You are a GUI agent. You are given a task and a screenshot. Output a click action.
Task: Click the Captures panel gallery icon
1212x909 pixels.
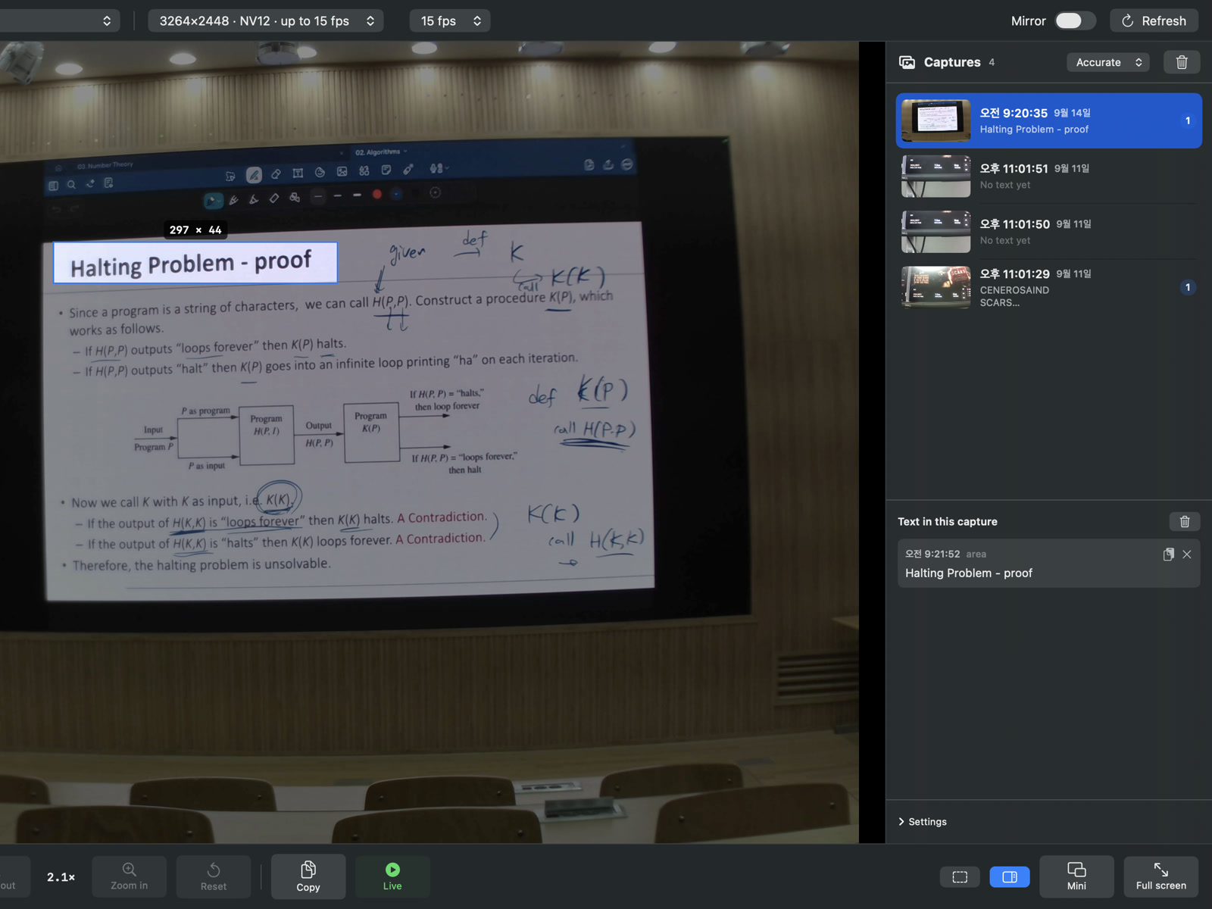pos(907,62)
